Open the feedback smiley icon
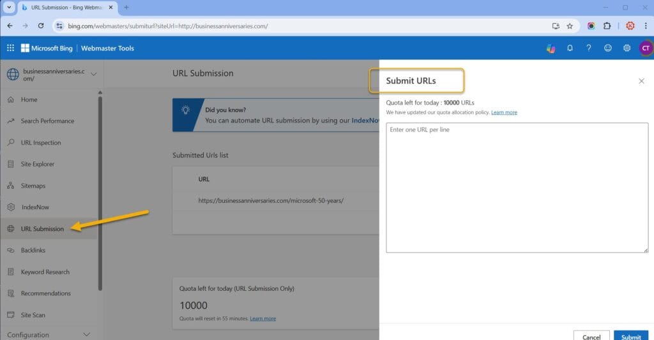This screenshot has width=654, height=340. pyautogui.click(x=608, y=48)
